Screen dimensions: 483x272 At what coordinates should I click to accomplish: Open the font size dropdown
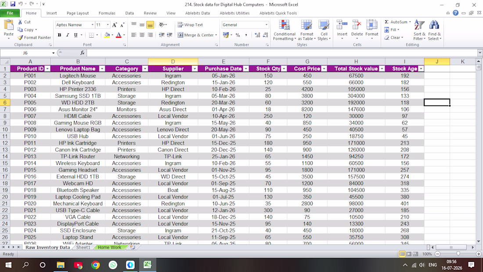[x=108, y=25]
